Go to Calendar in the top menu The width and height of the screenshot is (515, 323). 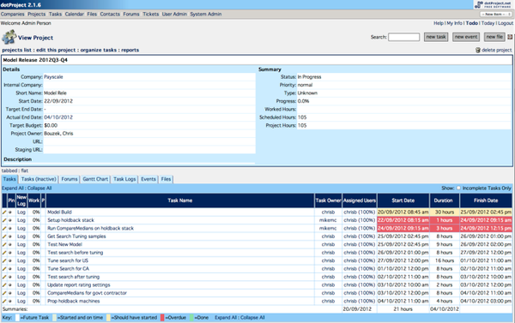point(74,14)
